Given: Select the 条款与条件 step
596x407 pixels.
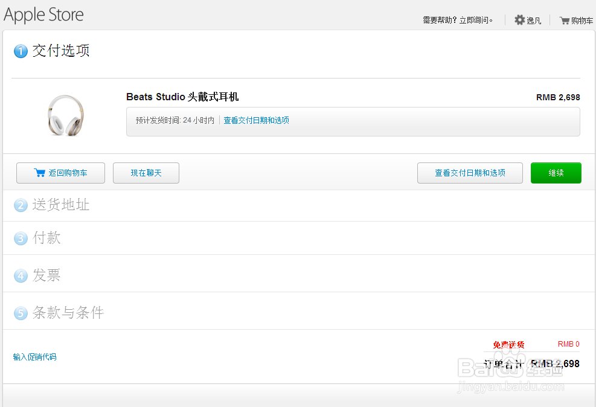Looking at the screenshot, I should (x=68, y=313).
